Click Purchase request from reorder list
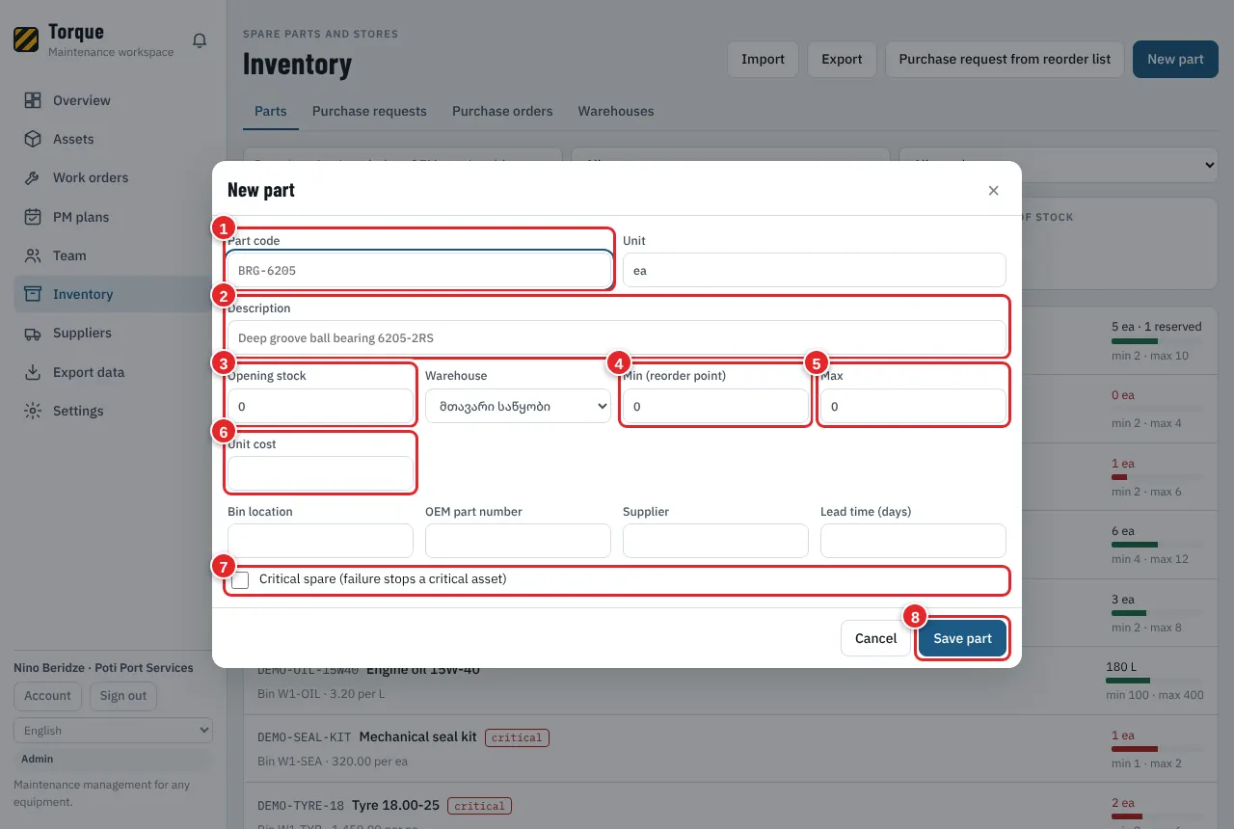This screenshot has height=829, width=1234. coord(1005,59)
